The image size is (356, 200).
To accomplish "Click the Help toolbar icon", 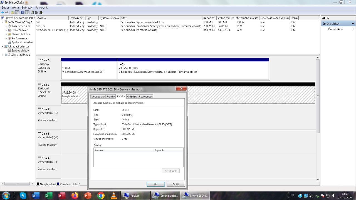I will click(22, 12).
